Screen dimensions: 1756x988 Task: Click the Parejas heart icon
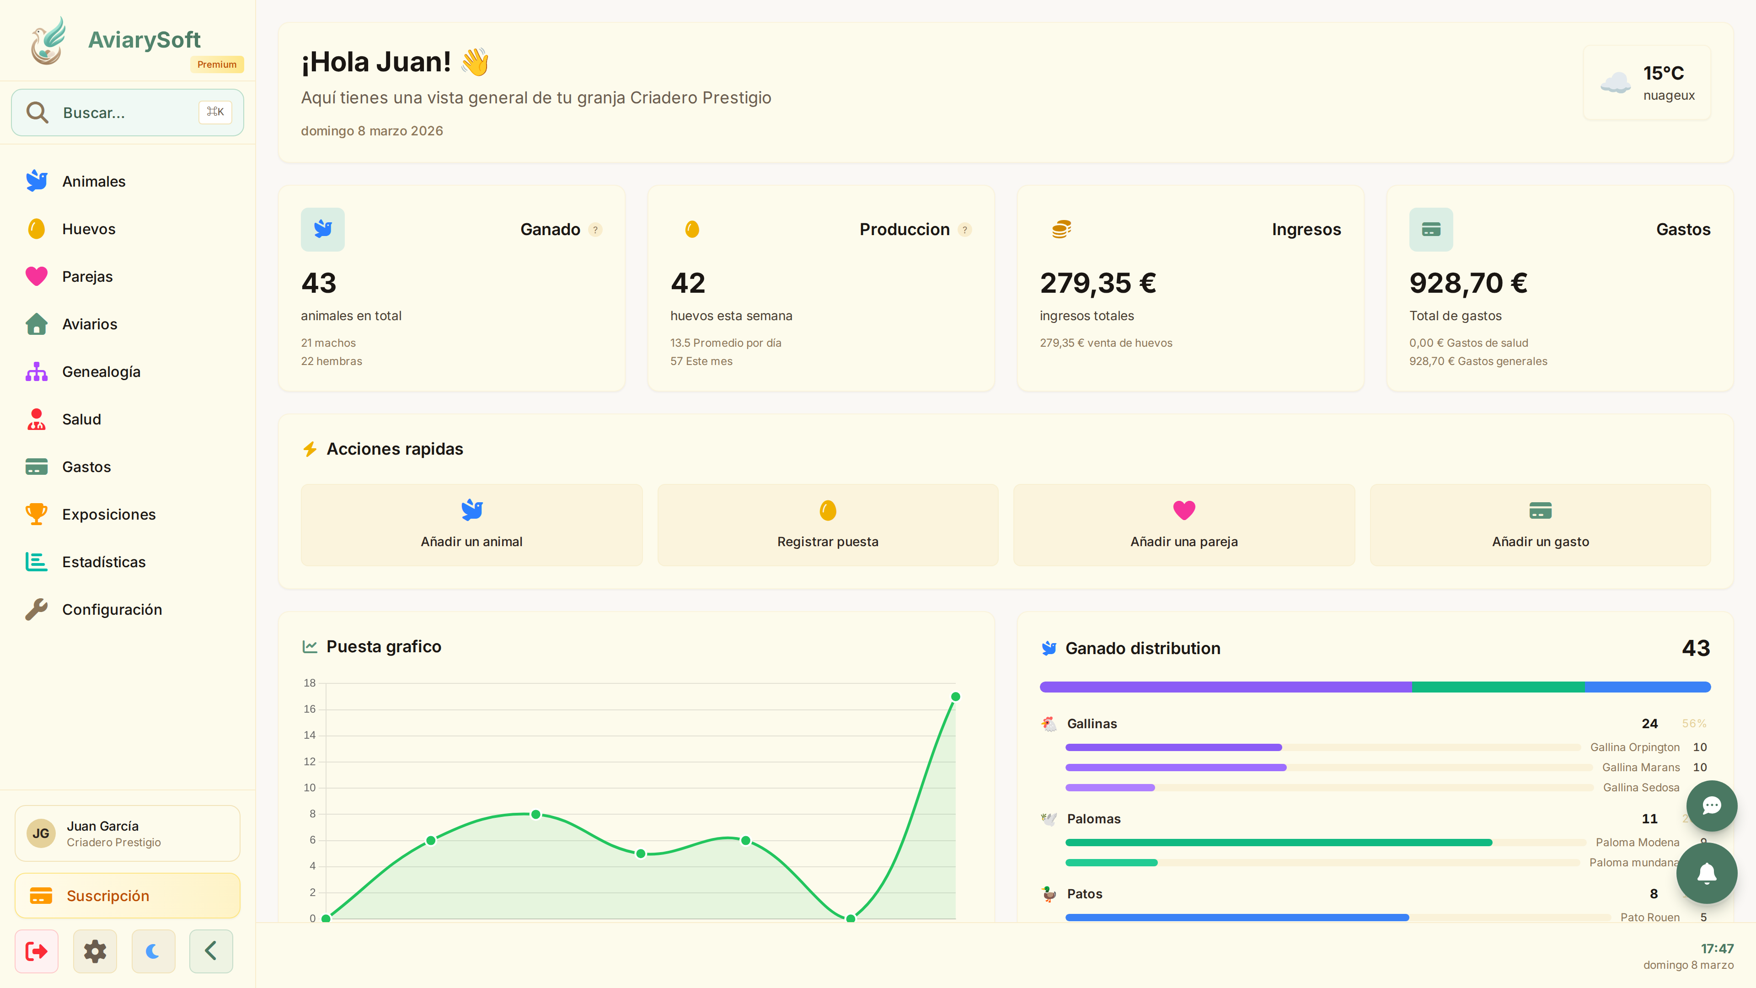(36, 276)
